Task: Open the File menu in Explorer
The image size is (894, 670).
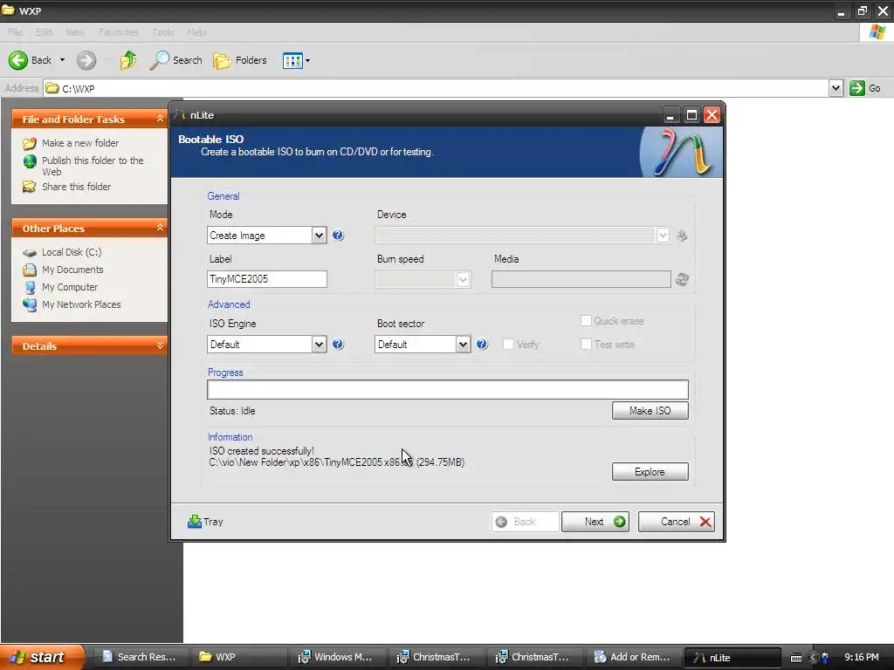Action: tap(15, 32)
